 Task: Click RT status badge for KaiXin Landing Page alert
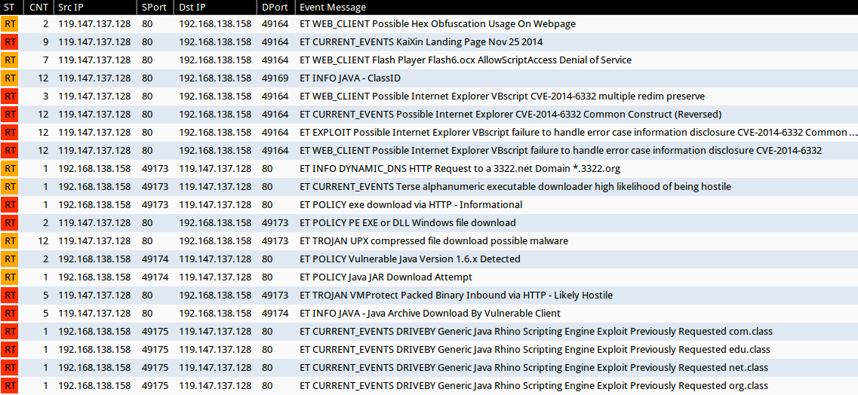[10, 42]
